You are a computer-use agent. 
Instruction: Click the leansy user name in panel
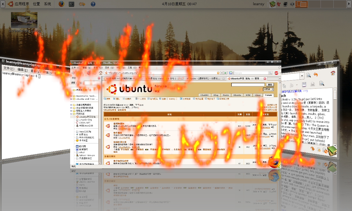258,4
